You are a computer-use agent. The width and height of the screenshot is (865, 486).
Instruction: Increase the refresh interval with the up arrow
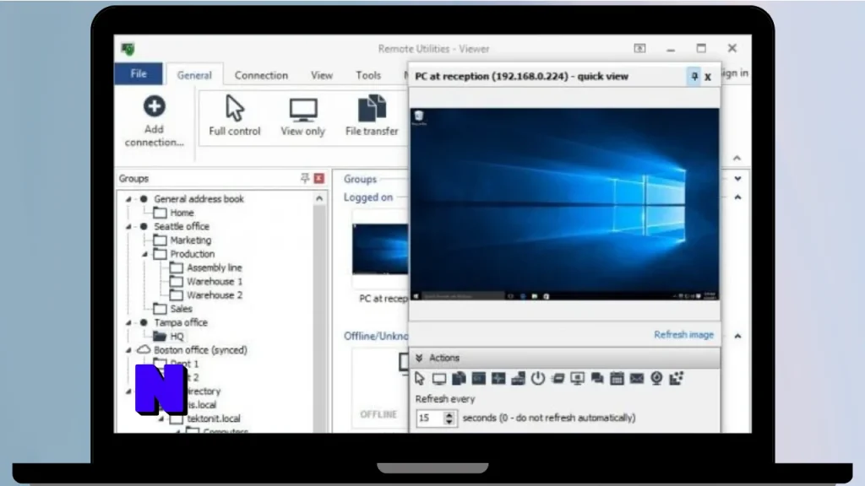449,414
